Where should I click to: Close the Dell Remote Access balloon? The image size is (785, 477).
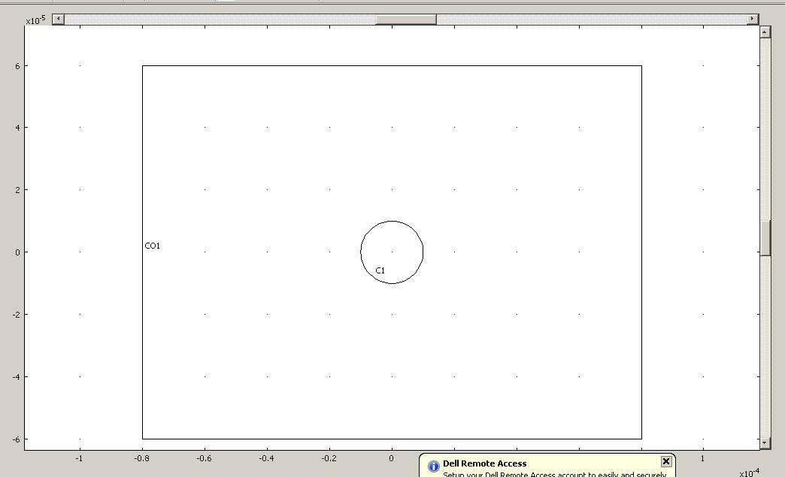[665, 461]
